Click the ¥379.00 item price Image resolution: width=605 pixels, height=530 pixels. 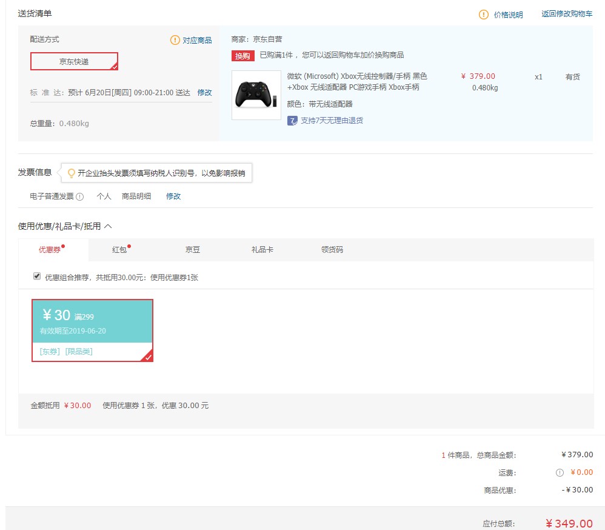coord(478,76)
